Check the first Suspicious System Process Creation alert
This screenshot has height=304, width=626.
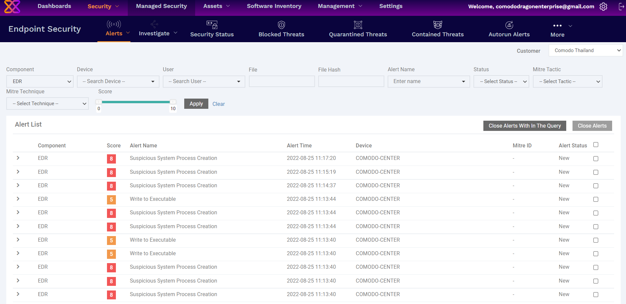(x=596, y=158)
